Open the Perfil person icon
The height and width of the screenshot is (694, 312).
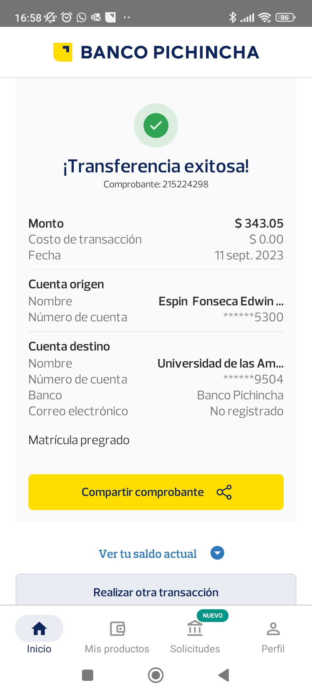point(273,629)
